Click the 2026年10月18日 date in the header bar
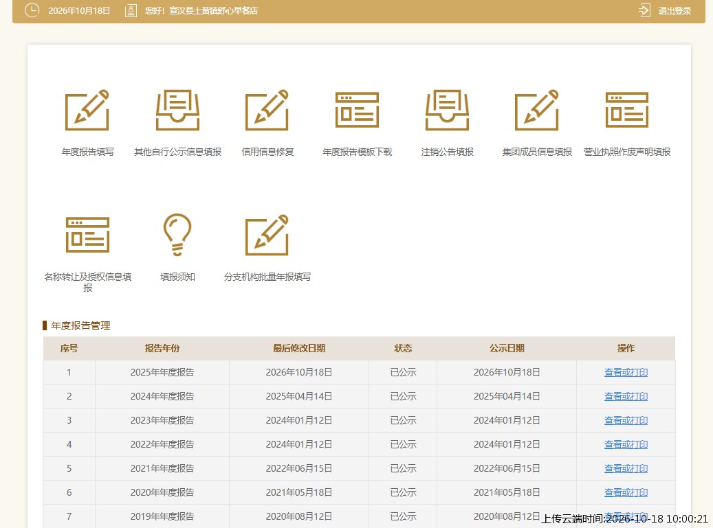This screenshot has width=713, height=528. coord(79,10)
